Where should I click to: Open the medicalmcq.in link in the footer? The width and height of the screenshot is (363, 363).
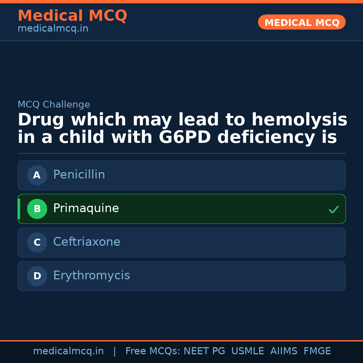[68, 351]
